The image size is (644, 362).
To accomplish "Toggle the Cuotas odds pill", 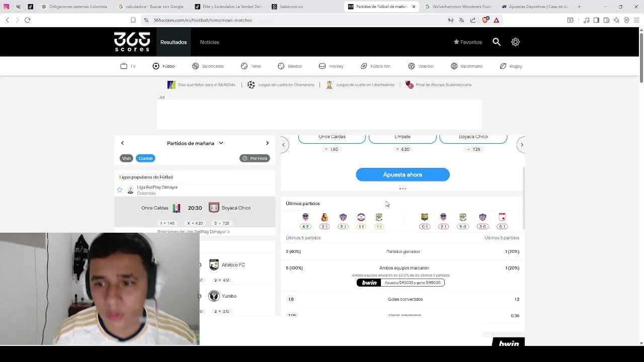I will 145,158.
